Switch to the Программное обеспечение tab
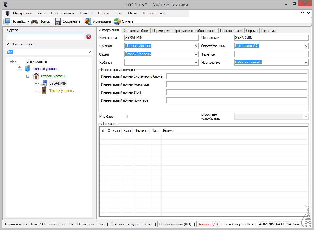The width and height of the screenshot is (314, 230). (x=195, y=31)
